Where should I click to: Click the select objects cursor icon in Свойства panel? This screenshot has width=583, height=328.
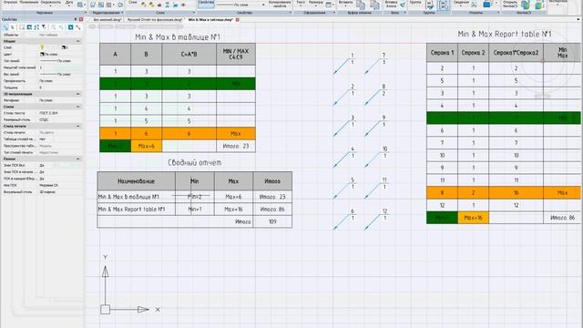(13, 27)
